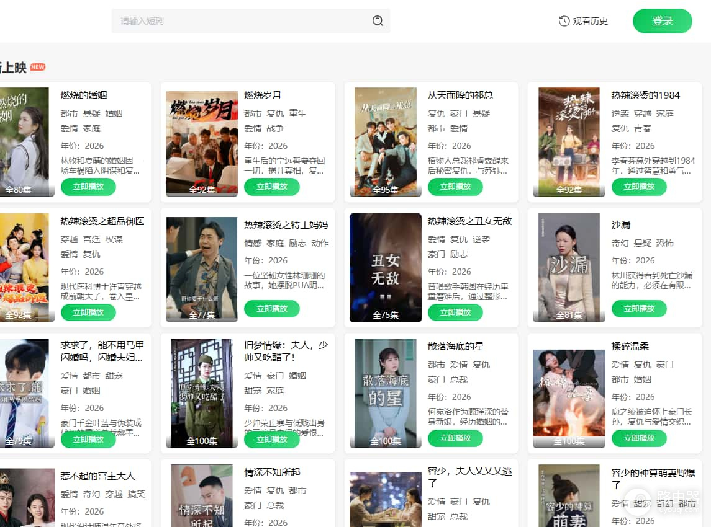Select 甜宠 tag under 旧梦情缘

pyautogui.click(x=253, y=390)
